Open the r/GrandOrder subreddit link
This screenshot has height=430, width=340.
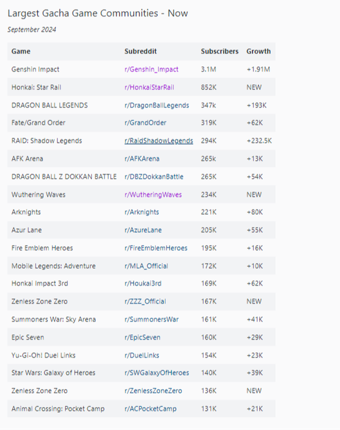point(145,123)
